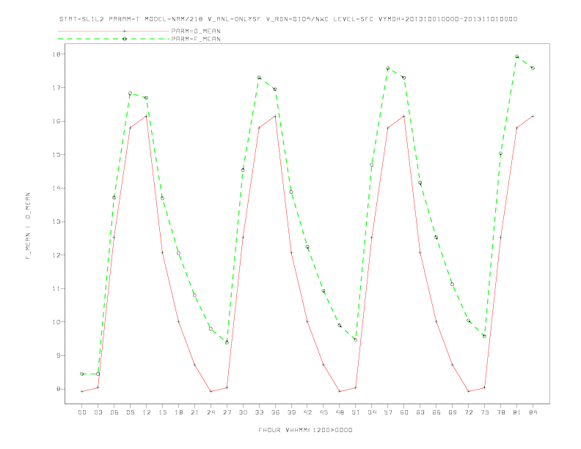The height and width of the screenshot is (449, 581).
Task: Click x-axis forecast hour label 63
Action: 420,412
